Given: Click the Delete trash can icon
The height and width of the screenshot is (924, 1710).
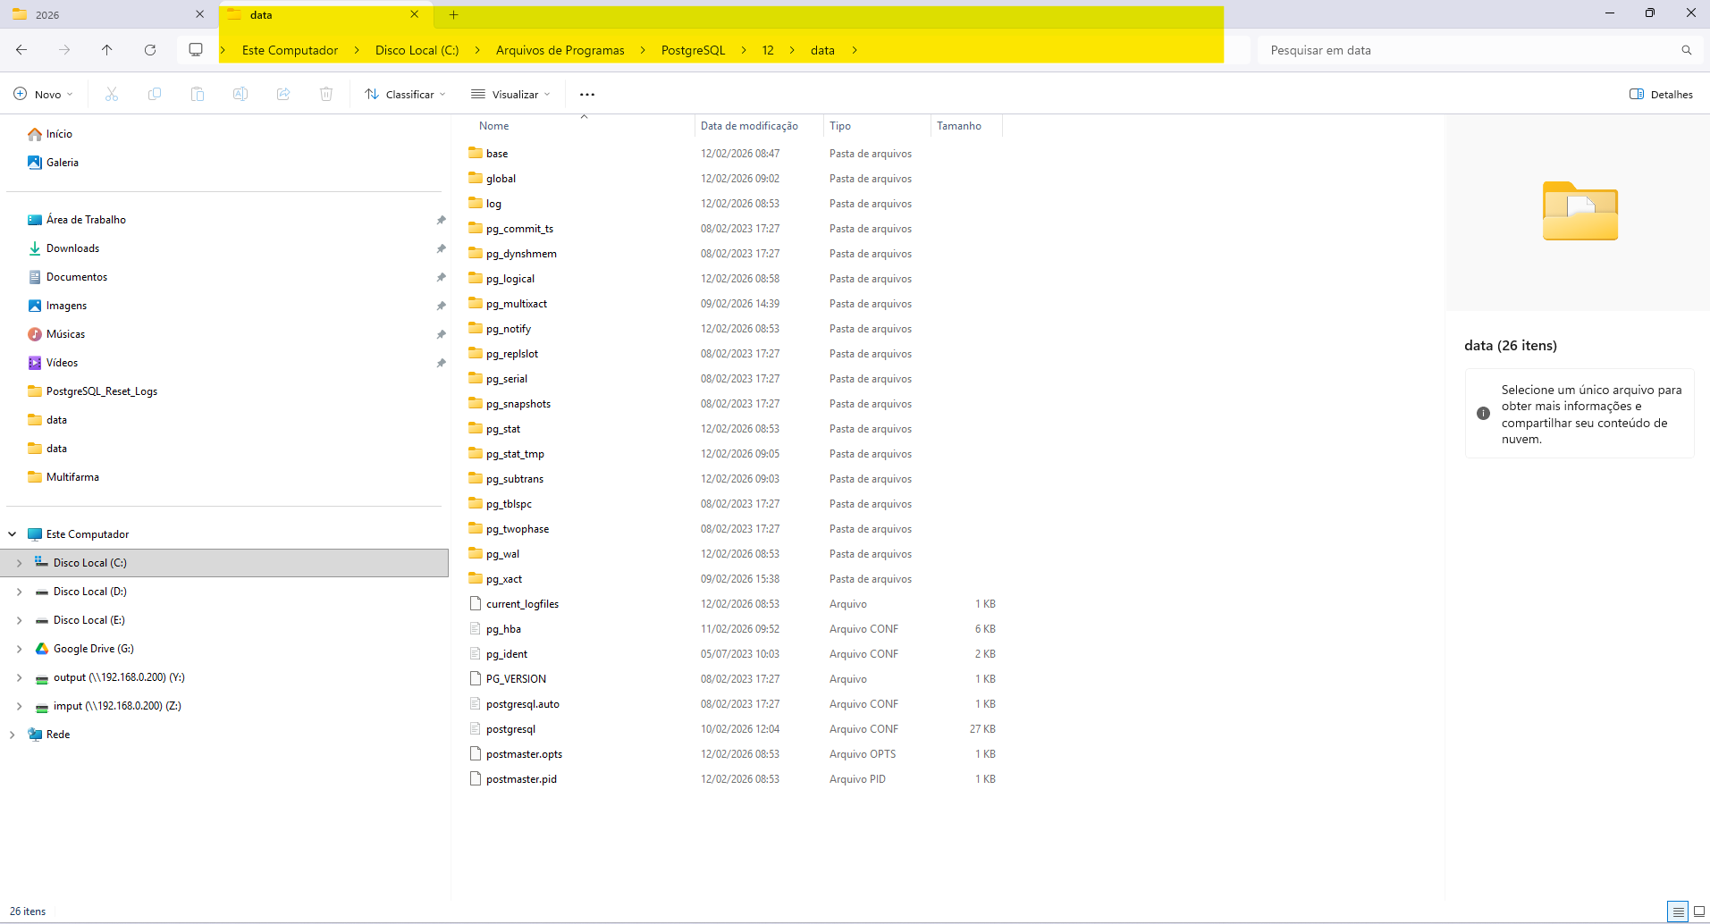Looking at the screenshot, I should (x=326, y=94).
